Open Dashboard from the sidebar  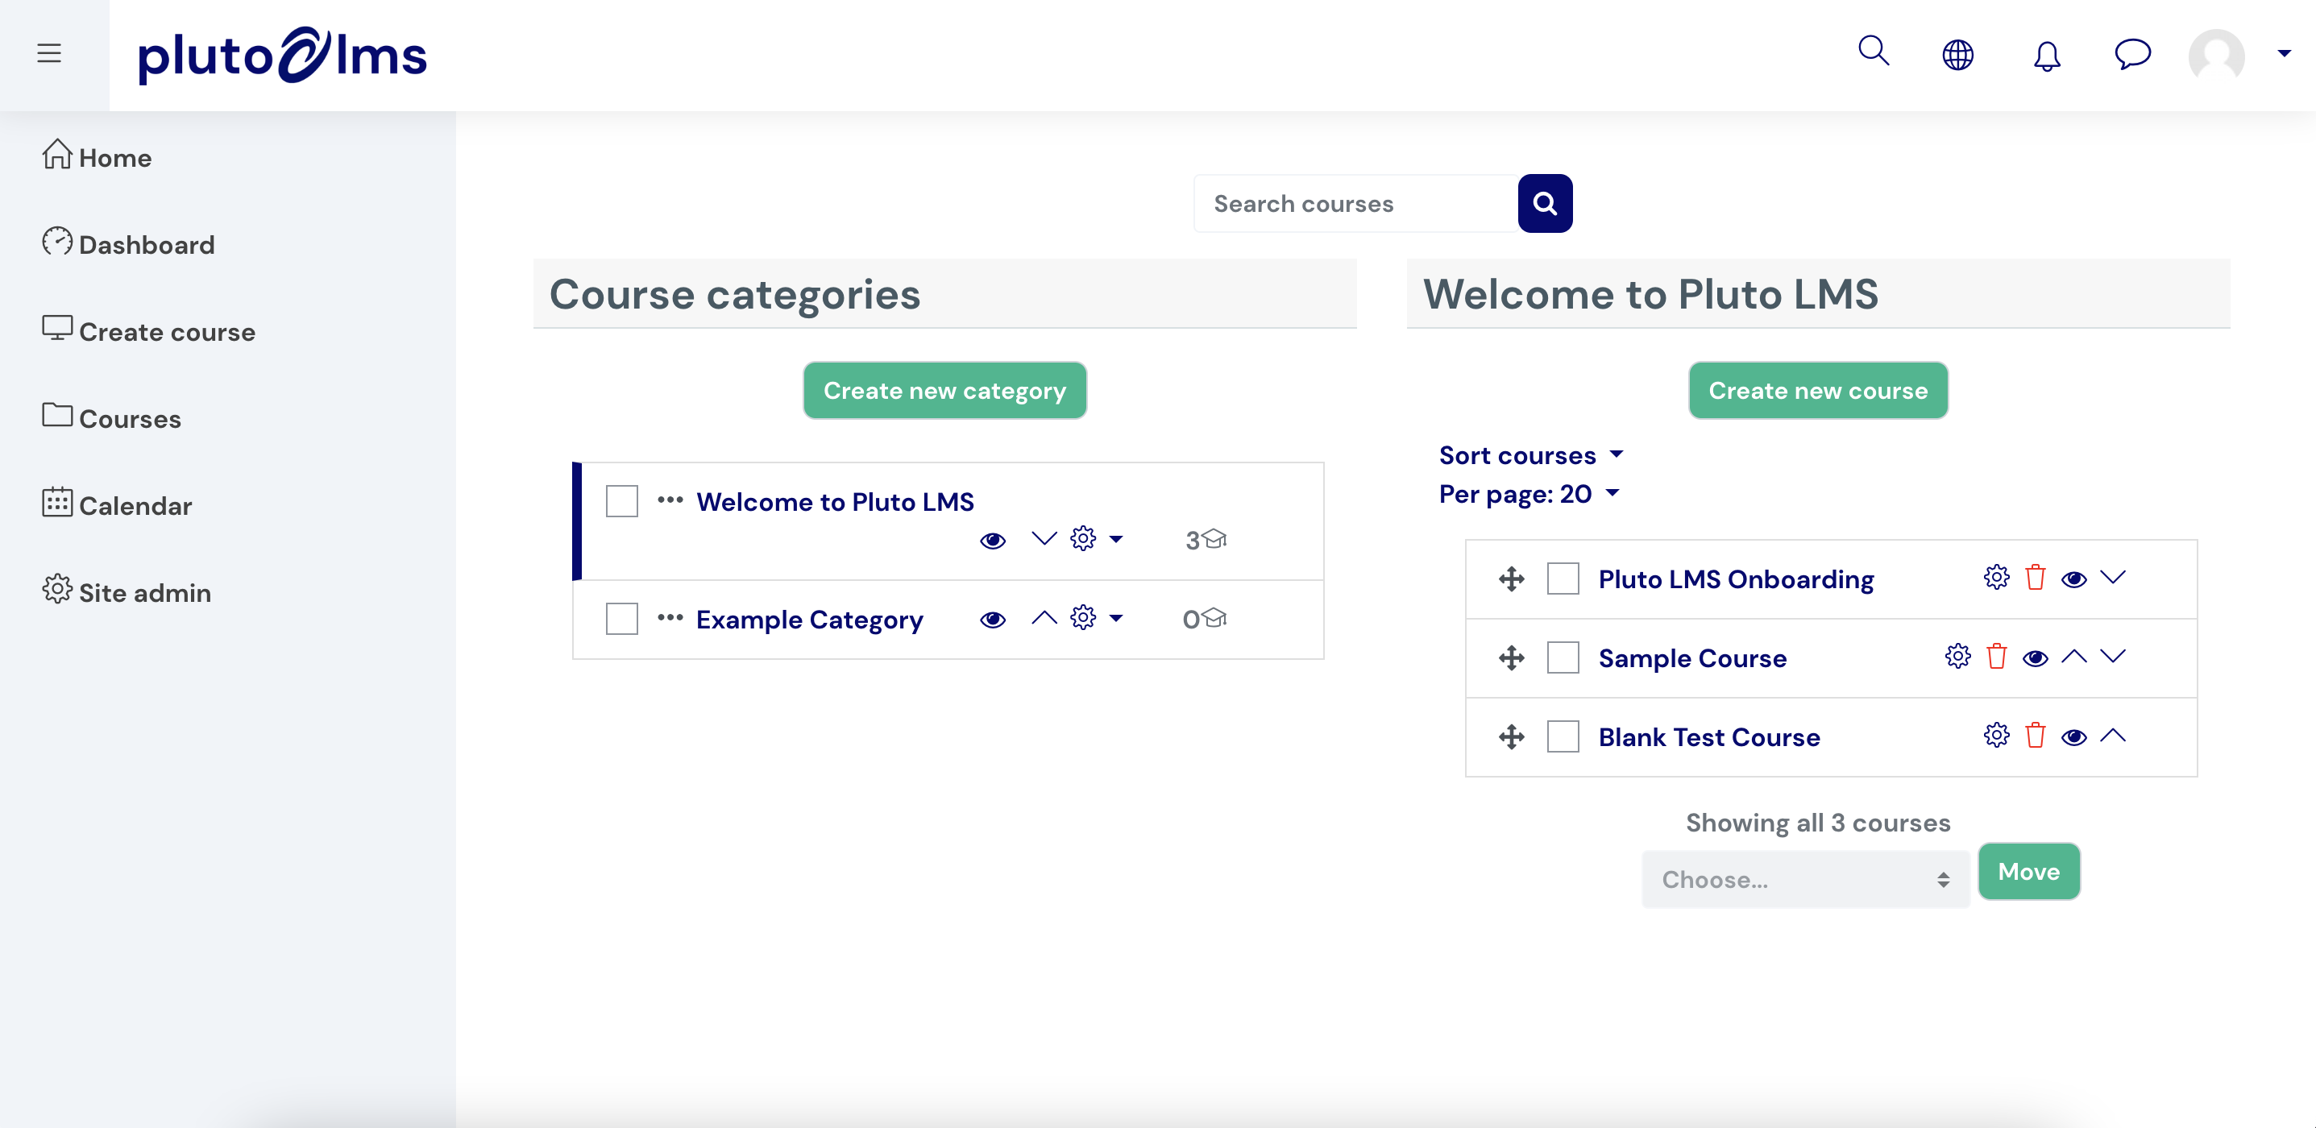[x=129, y=243]
